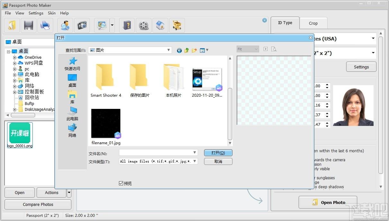Open the arrow dropdown beside Actions button

(x=69, y=193)
